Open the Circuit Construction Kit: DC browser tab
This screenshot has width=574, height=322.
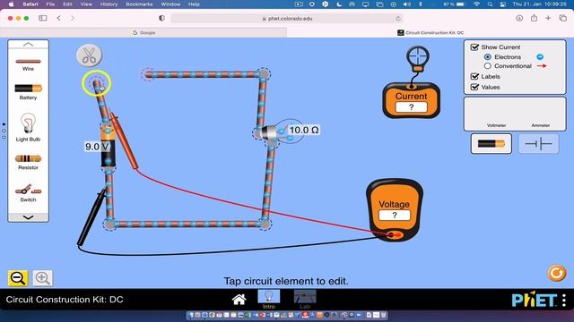[430, 32]
